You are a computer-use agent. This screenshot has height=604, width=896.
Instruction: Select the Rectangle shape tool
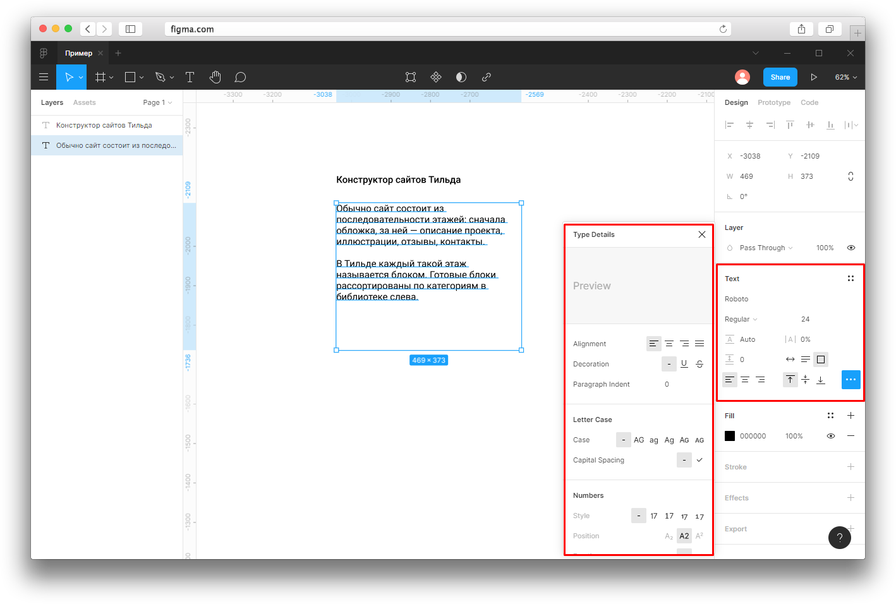(130, 77)
